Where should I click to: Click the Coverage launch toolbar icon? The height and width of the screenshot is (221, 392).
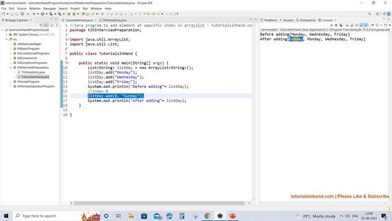click(51, 14)
